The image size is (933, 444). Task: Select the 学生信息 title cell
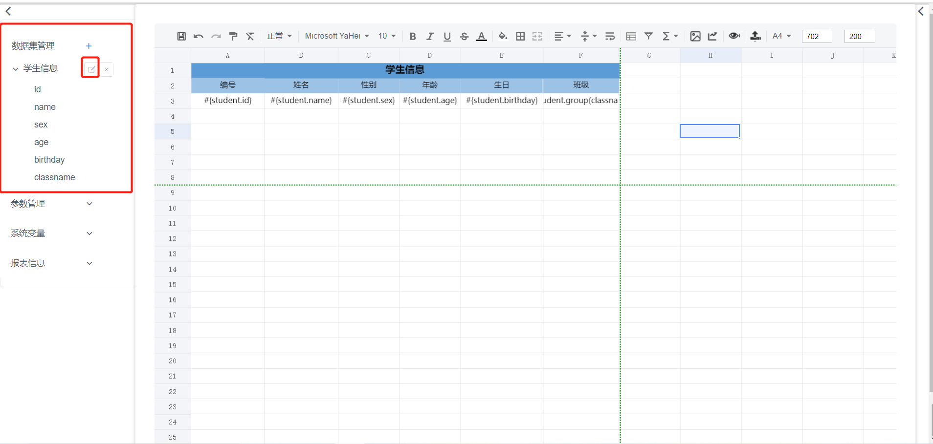coord(405,70)
